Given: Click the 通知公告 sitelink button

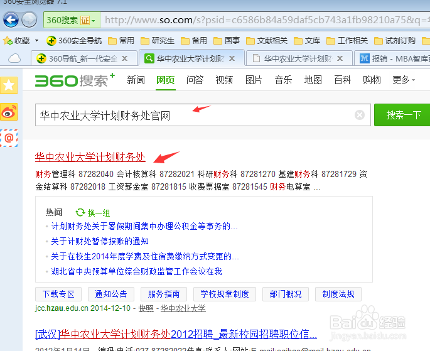Looking at the screenshot, I should 111,294.
